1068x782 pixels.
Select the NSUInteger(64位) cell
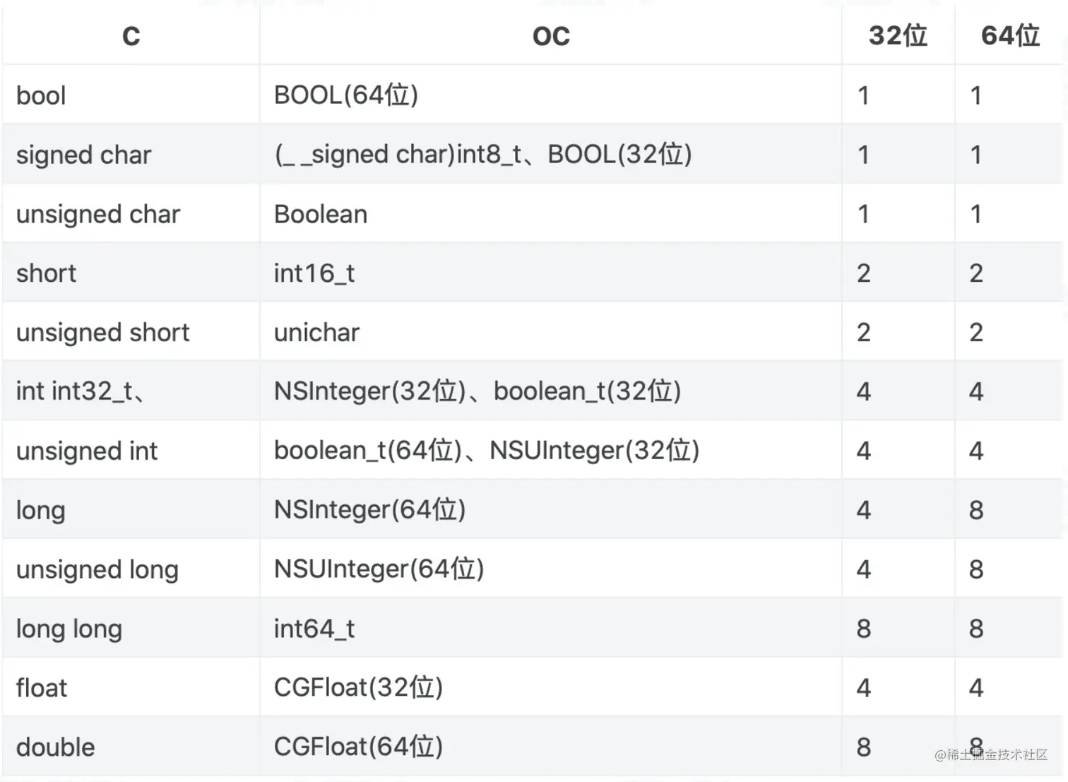click(x=551, y=569)
